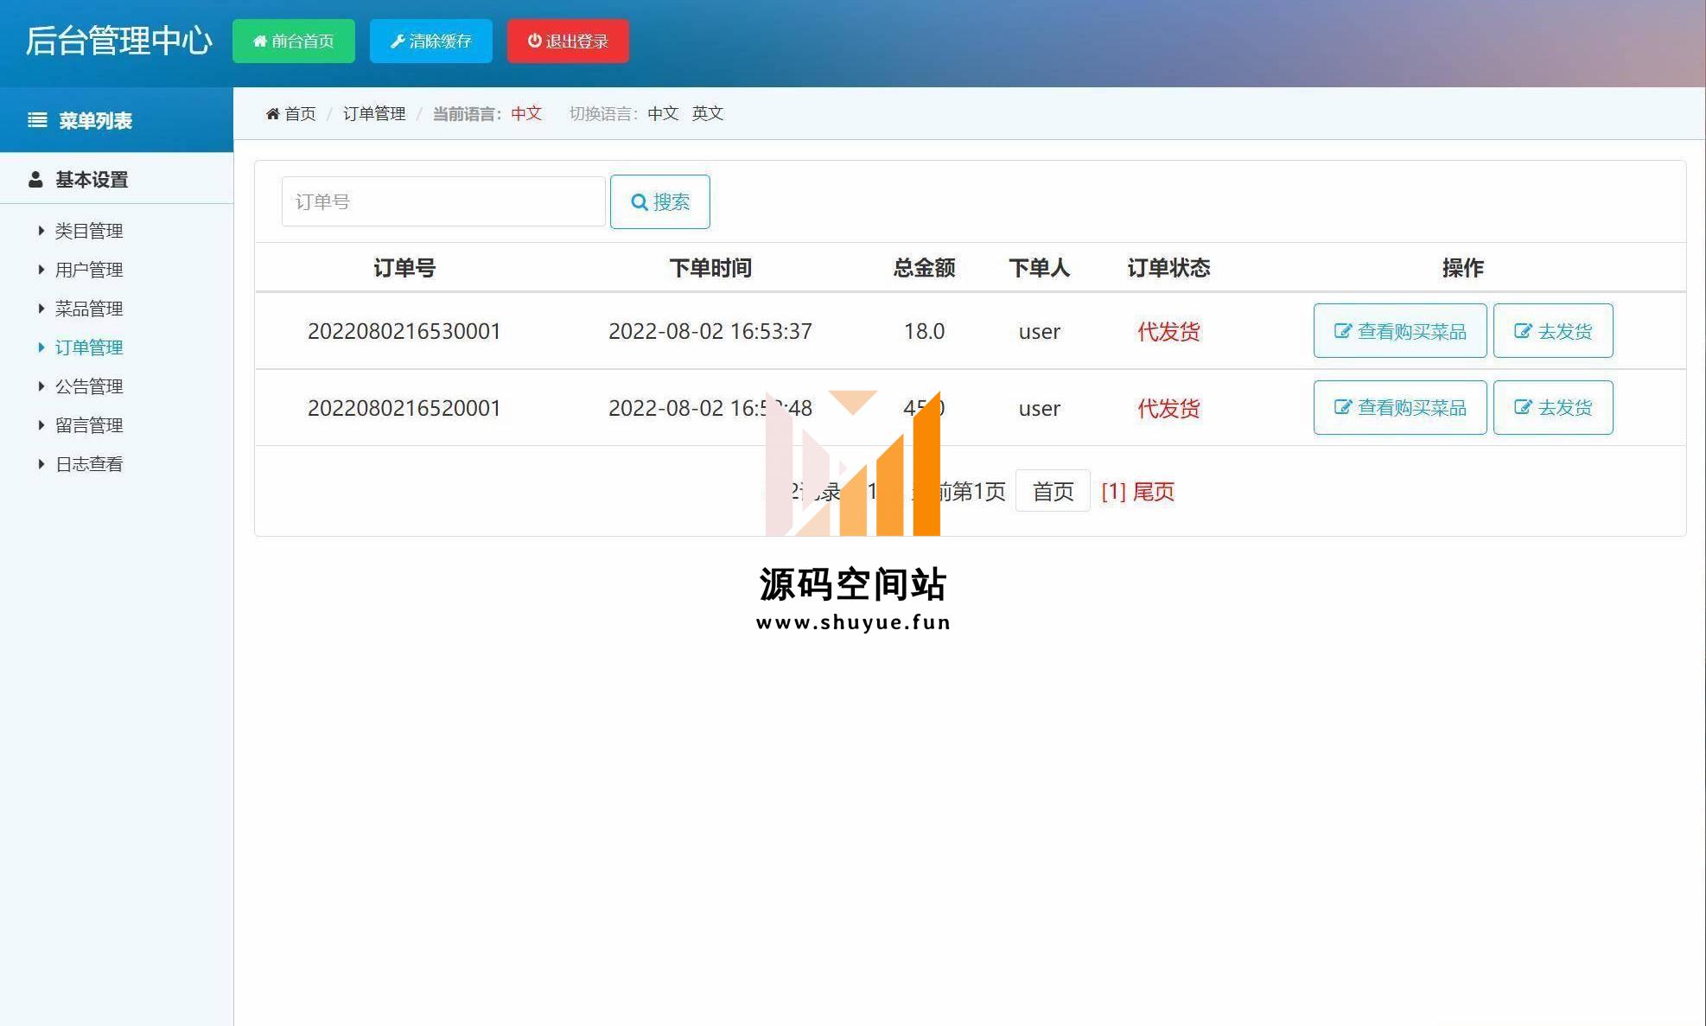Click edit icon on second order's 去发货
Viewport: 1706px width, 1026px height.
click(1522, 408)
